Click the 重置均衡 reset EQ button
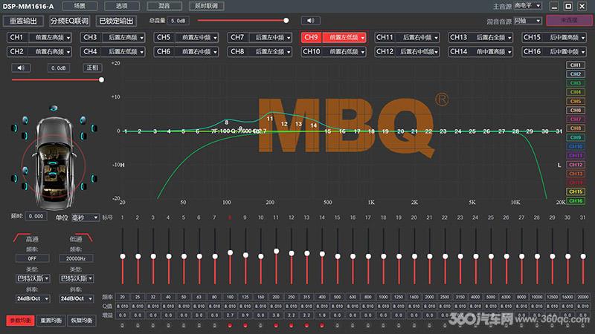Image resolution: width=595 pixels, height=334 pixels. (51, 321)
